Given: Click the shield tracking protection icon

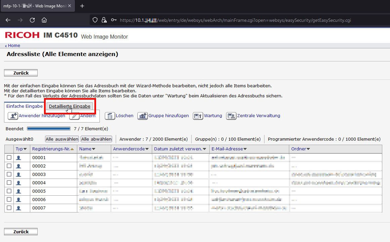Looking at the screenshot, I should coord(95,20).
